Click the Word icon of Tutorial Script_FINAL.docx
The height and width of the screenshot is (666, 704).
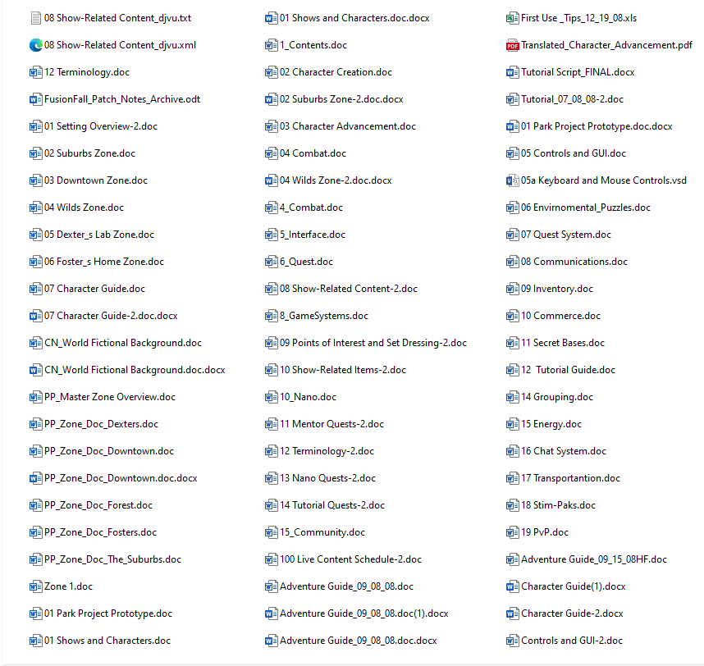pyautogui.click(x=512, y=72)
